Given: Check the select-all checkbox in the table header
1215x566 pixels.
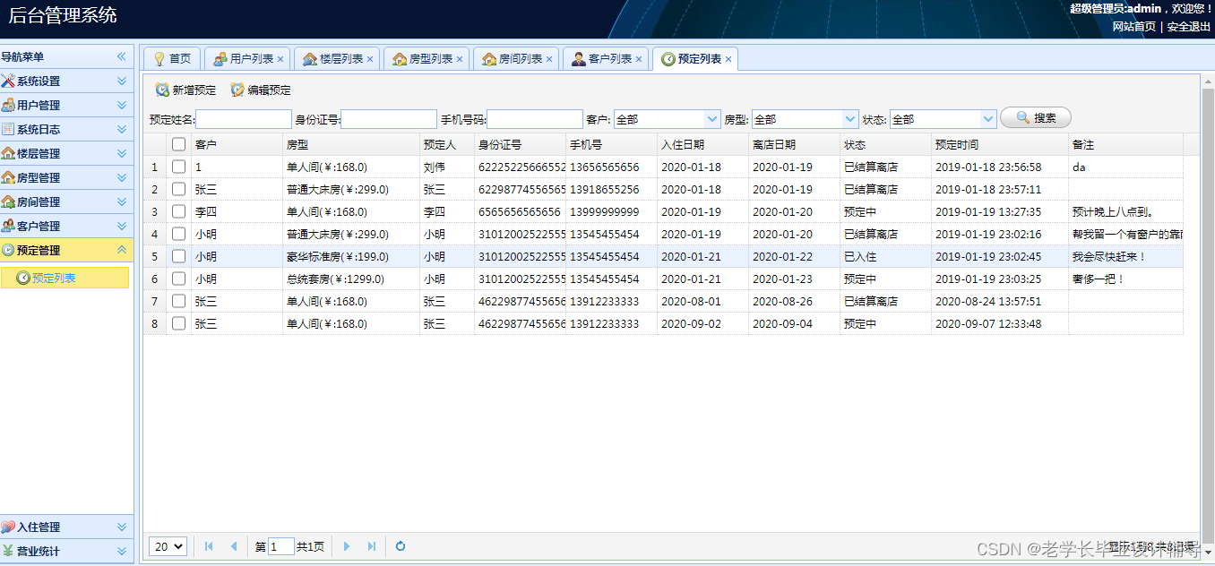Looking at the screenshot, I should point(177,144).
